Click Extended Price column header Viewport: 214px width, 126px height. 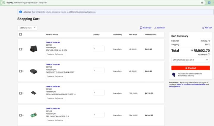click(150, 35)
